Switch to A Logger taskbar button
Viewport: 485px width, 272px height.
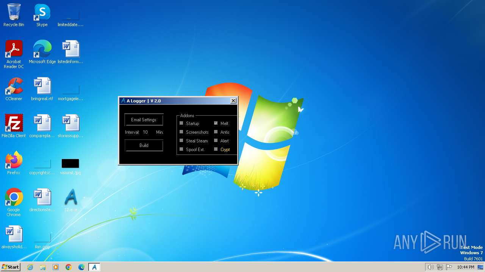point(94,267)
